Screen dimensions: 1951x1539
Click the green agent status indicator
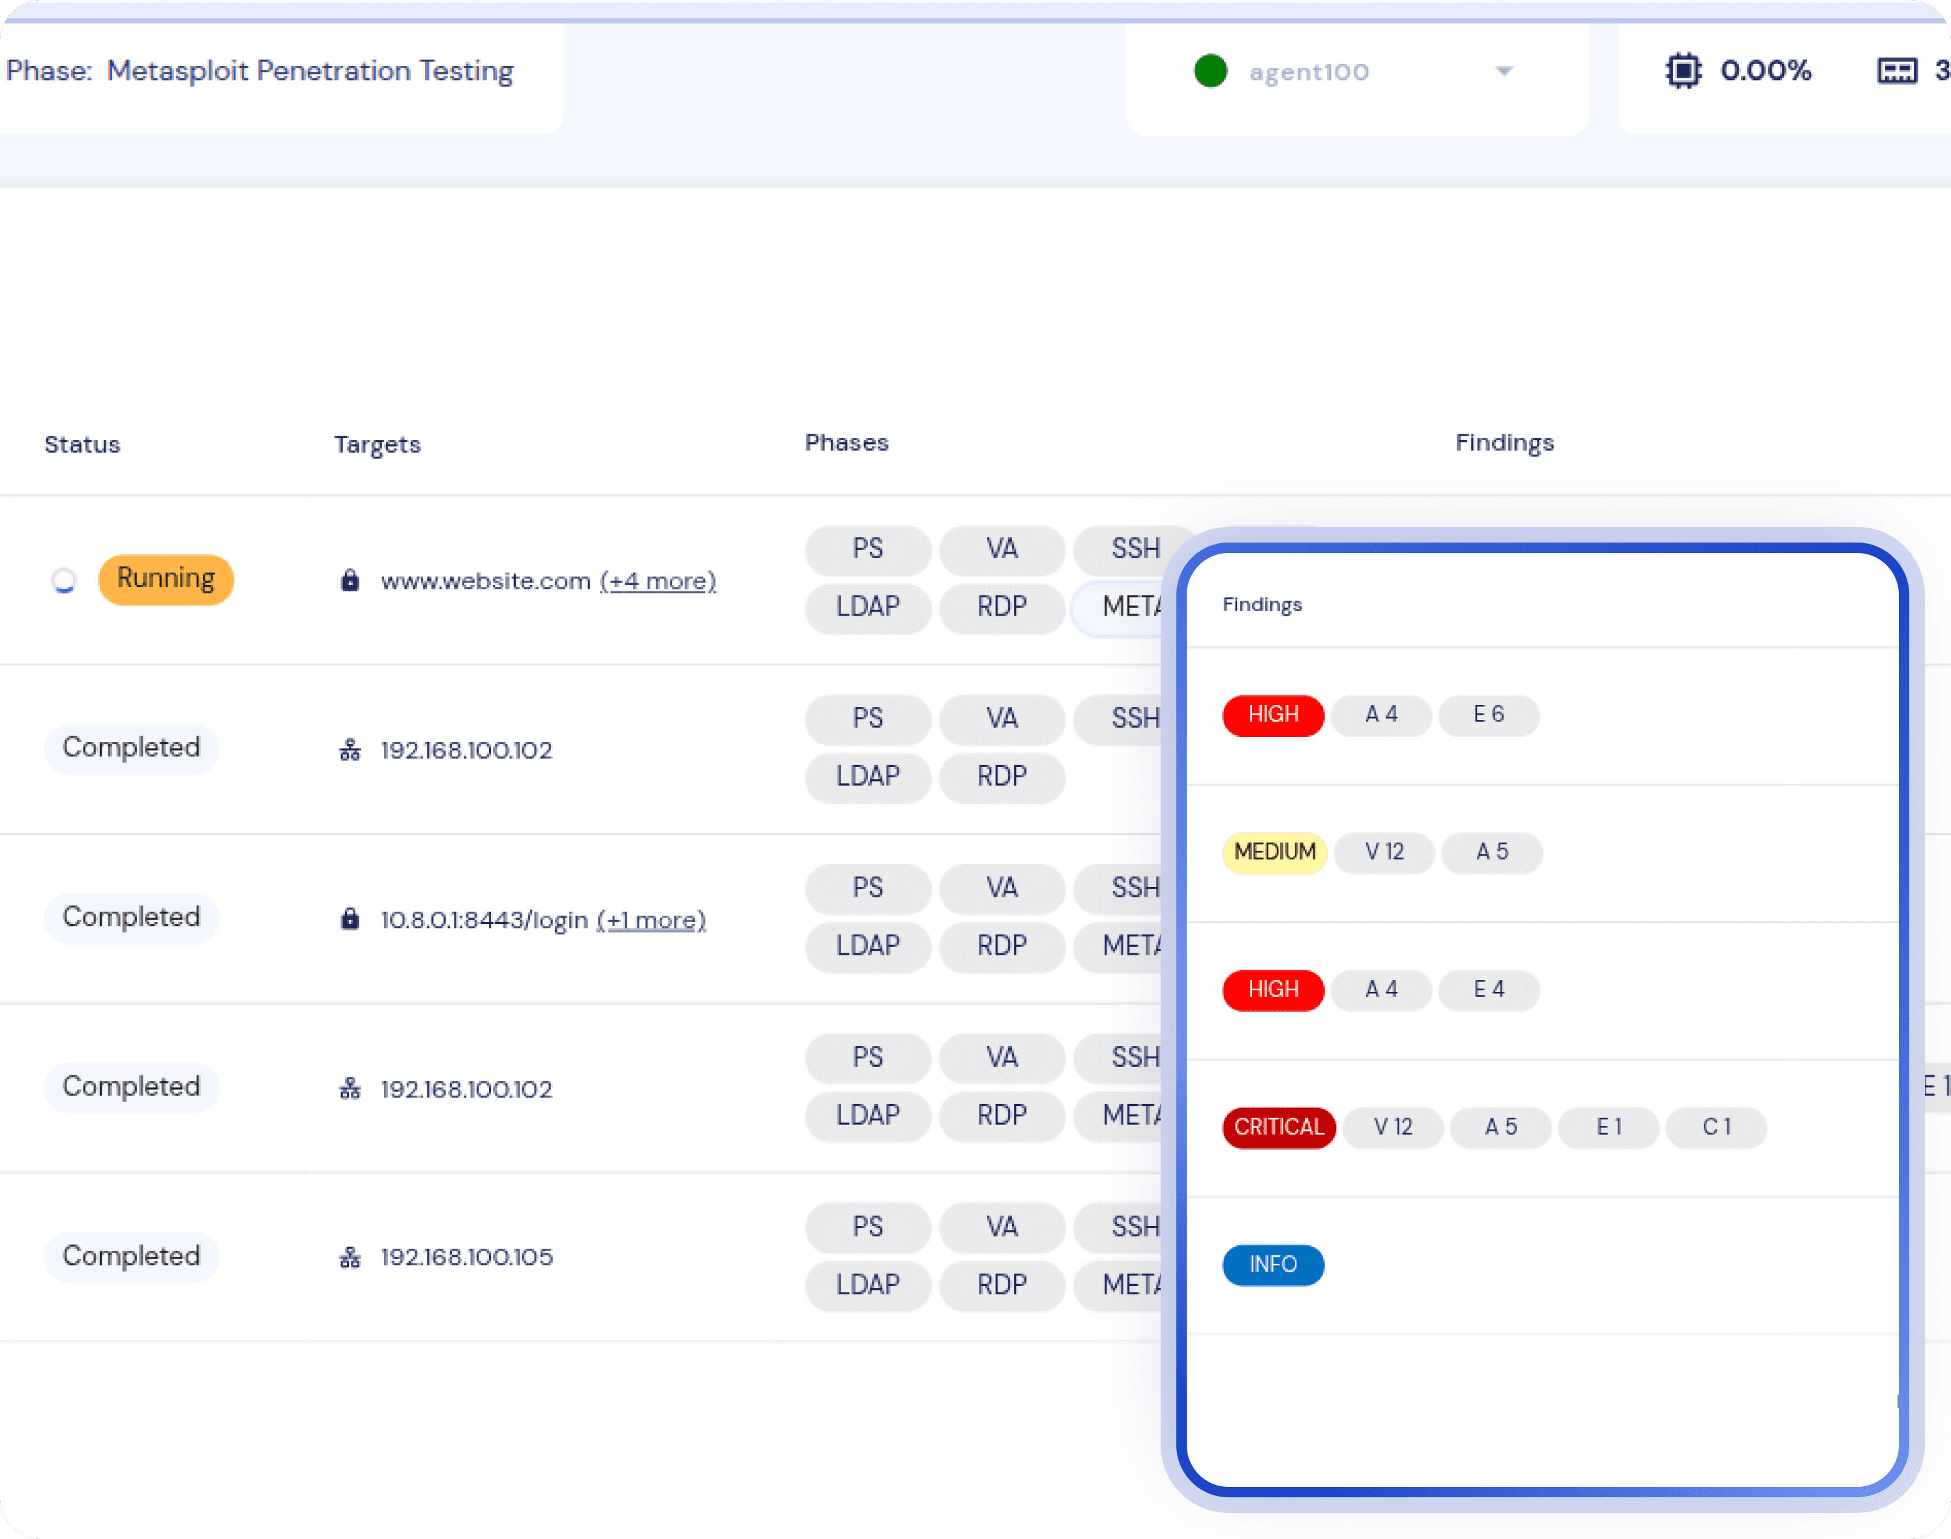point(1211,71)
